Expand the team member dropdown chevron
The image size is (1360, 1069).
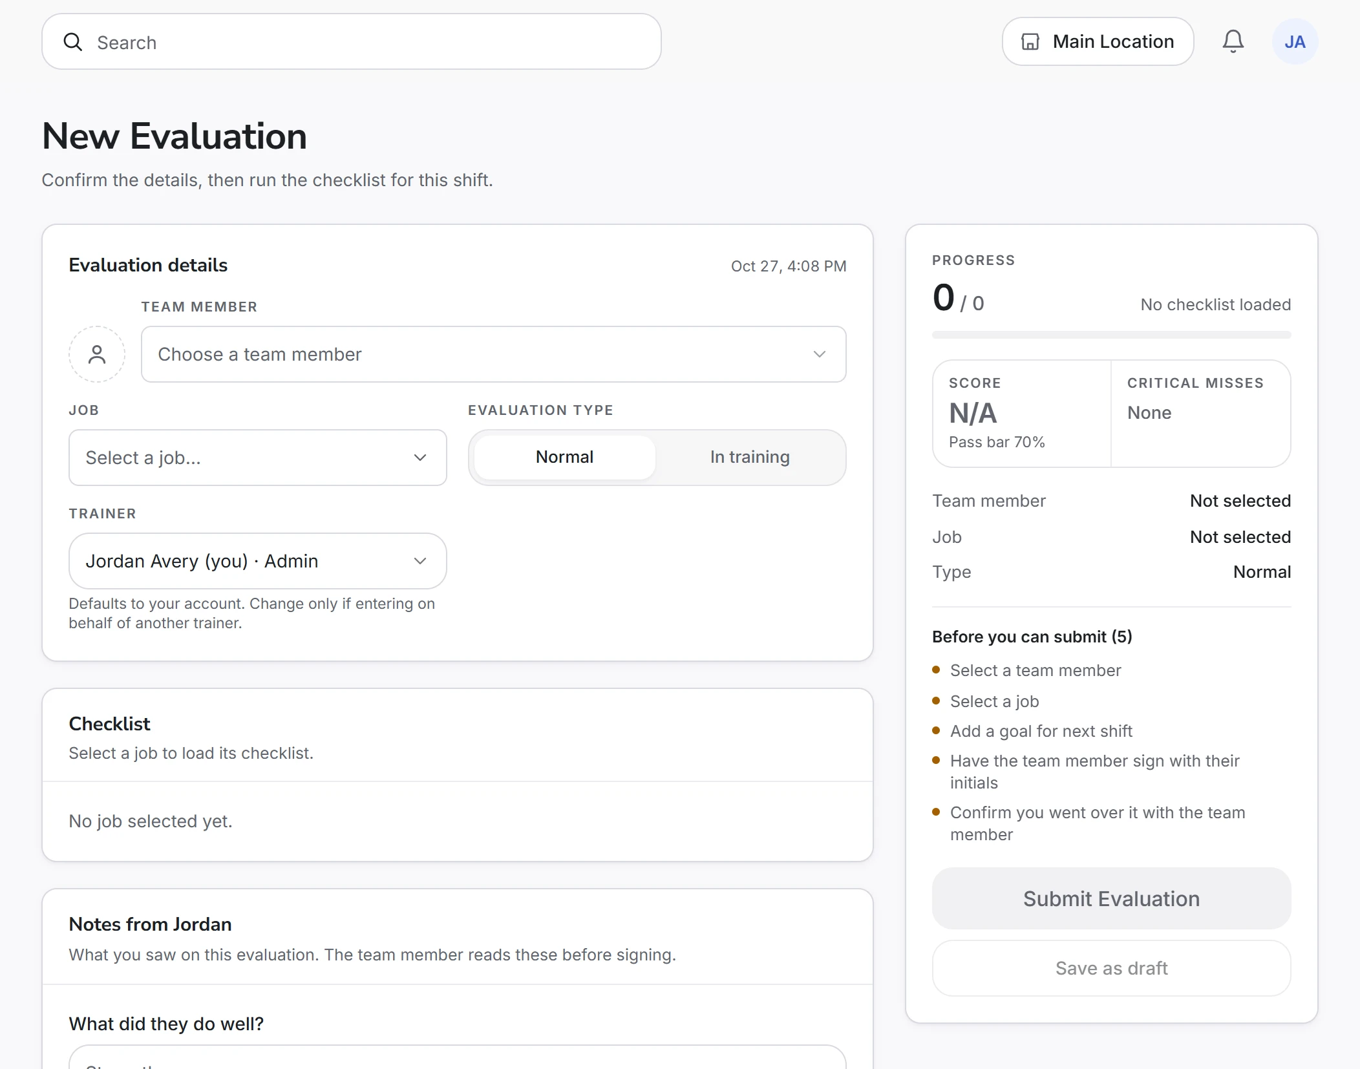coord(820,354)
